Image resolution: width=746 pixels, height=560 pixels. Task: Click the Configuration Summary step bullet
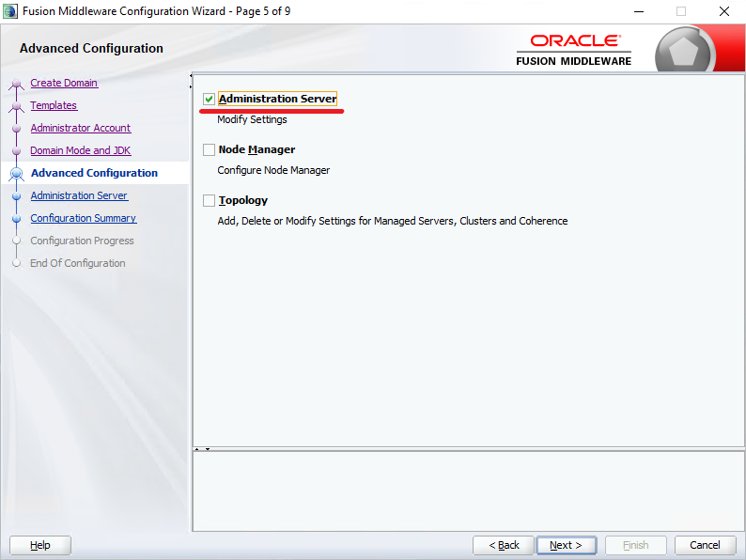(x=17, y=218)
